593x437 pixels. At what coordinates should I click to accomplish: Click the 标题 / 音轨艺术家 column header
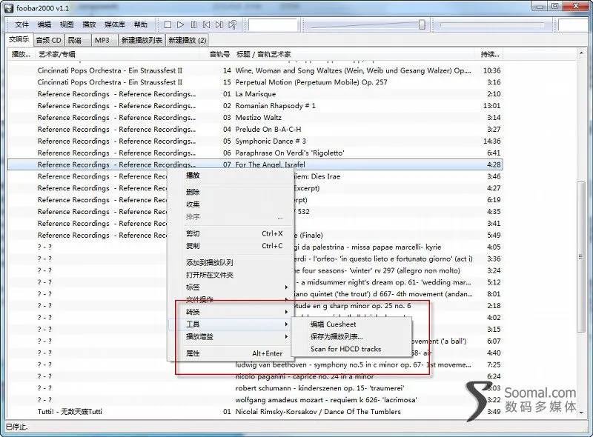[354, 54]
